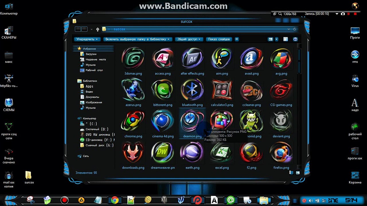Open Chrome from the taskbar
This screenshot has width=367, height=206.
point(115,200)
